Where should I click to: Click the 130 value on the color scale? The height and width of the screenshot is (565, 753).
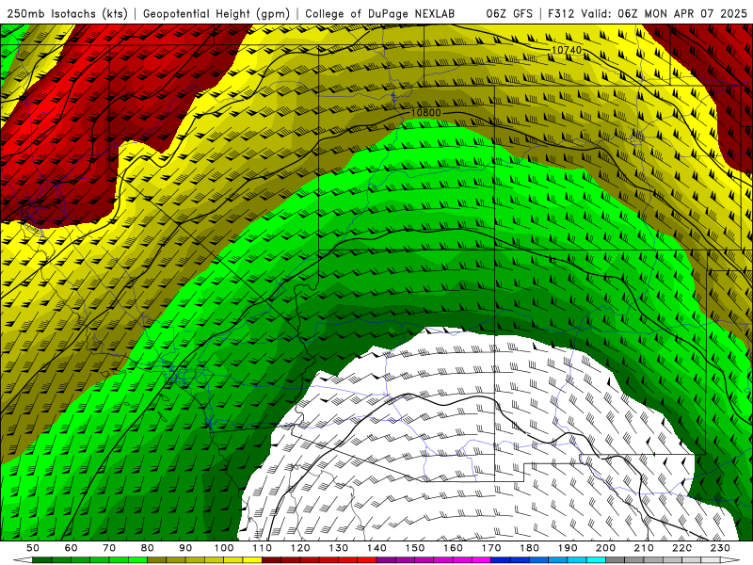339,548
